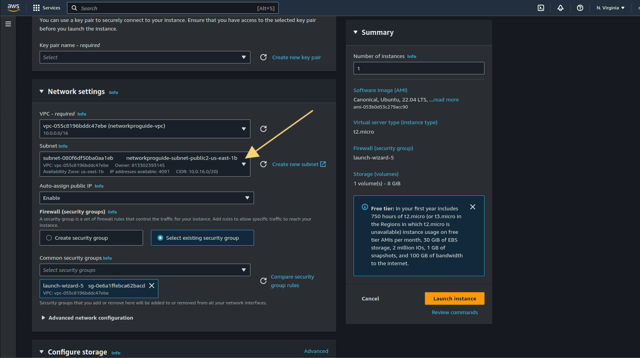This screenshot has height=358, width=640.
Task: Open Create new key pair link
Action: pos(296,57)
